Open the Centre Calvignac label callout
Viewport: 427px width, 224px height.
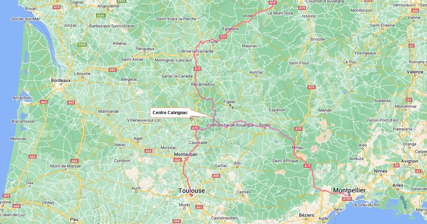click(x=170, y=113)
